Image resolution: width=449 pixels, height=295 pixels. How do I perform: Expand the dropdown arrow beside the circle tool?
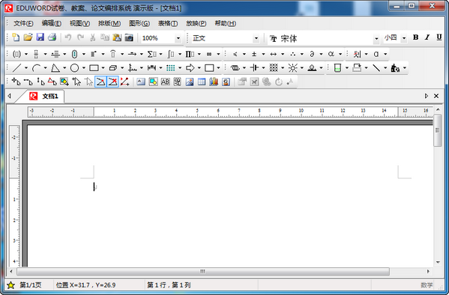point(84,68)
